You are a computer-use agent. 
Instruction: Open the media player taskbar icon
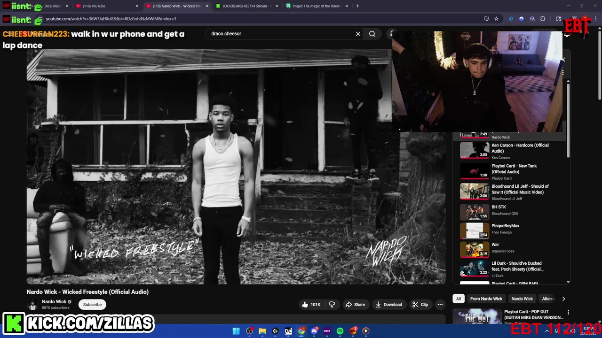366,331
